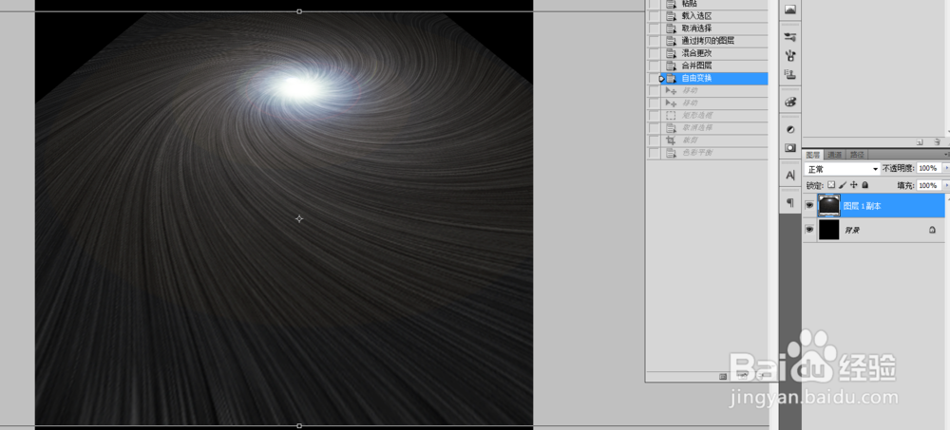Open the Adjustments half-circle panel icon

click(790, 130)
